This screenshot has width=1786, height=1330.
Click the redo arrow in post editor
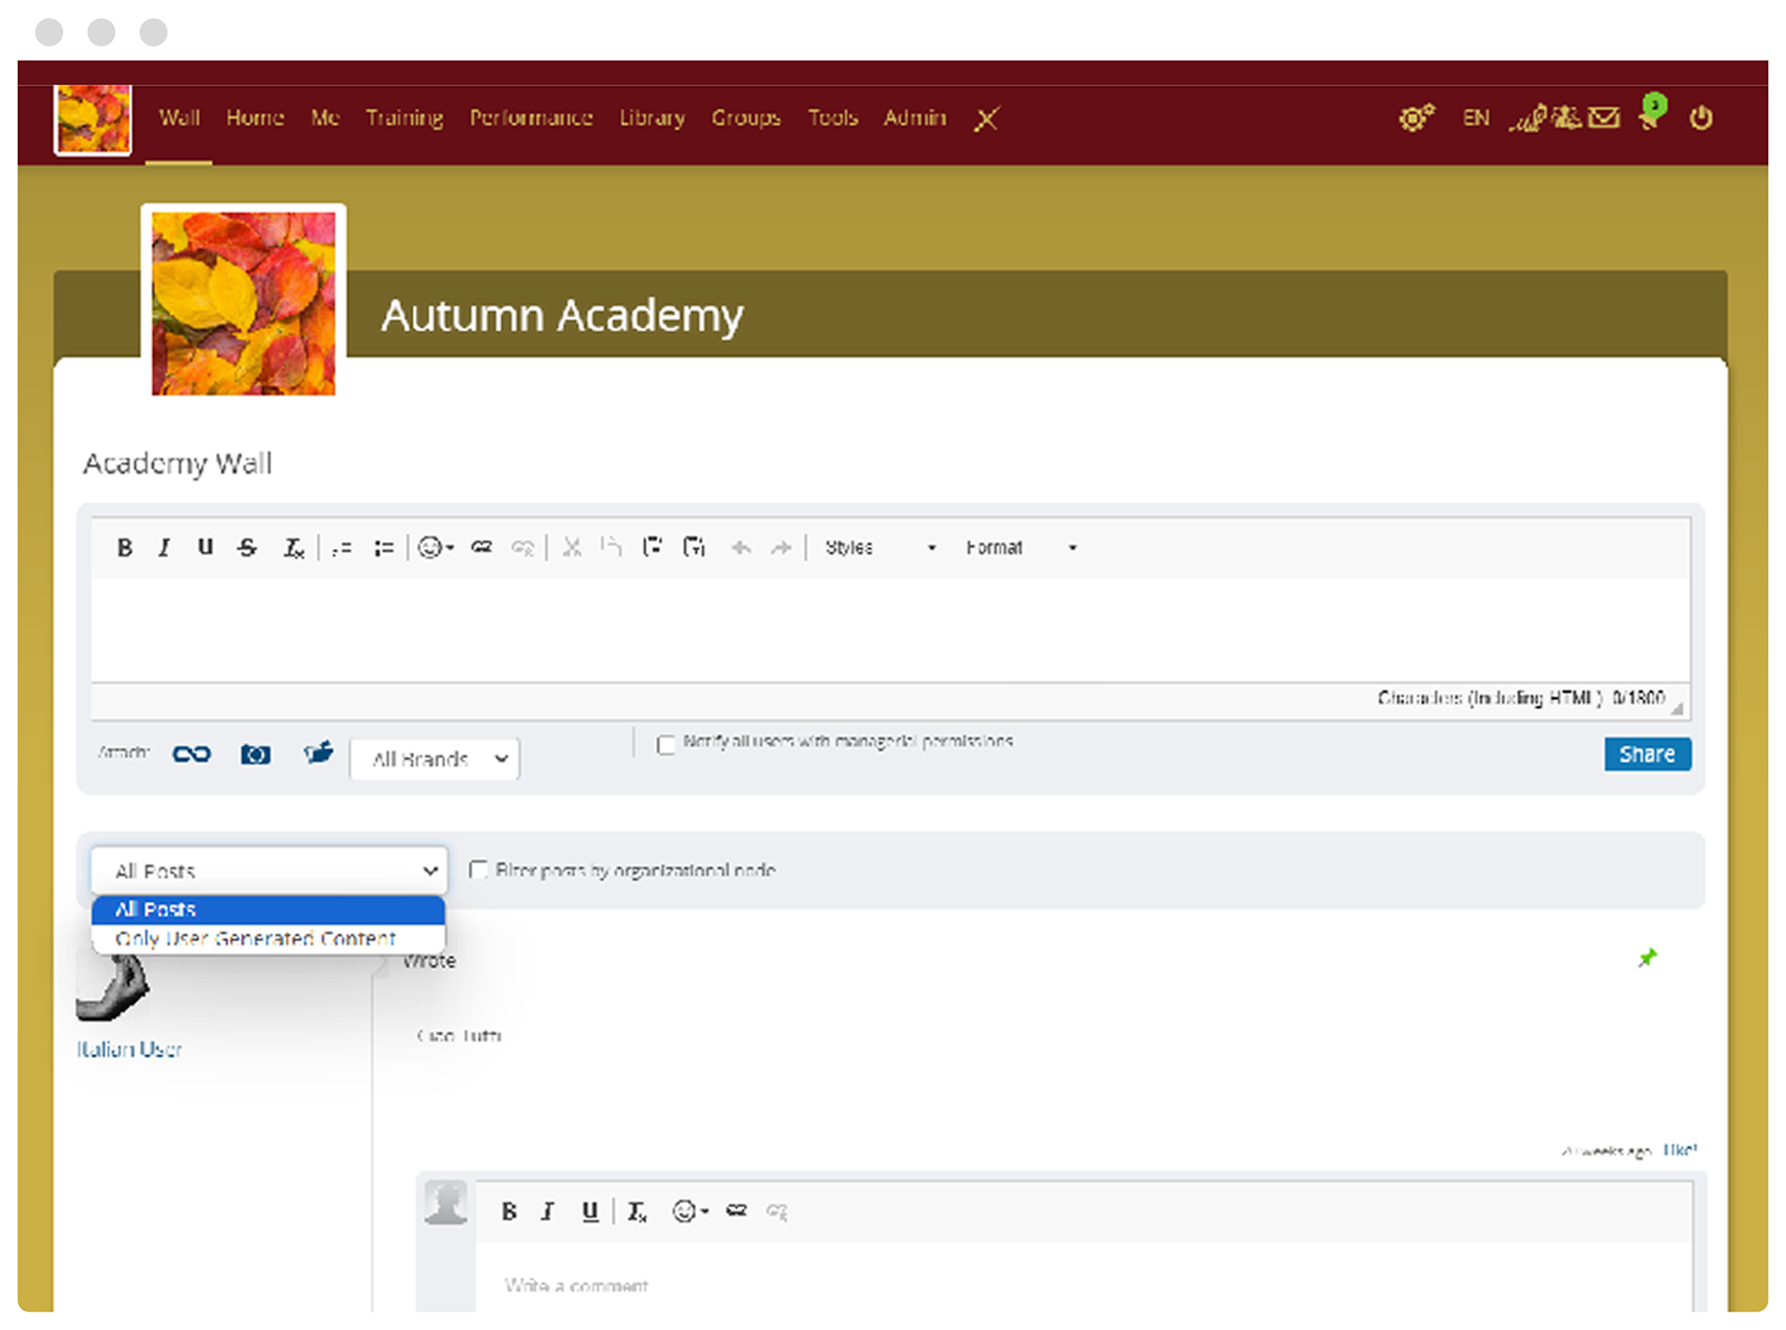pyautogui.click(x=781, y=548)
